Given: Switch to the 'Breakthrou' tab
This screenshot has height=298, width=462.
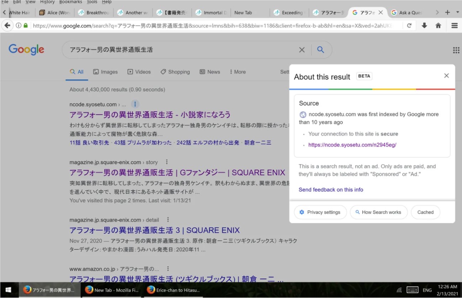Looking at the screenshot, I should [94, 12].
